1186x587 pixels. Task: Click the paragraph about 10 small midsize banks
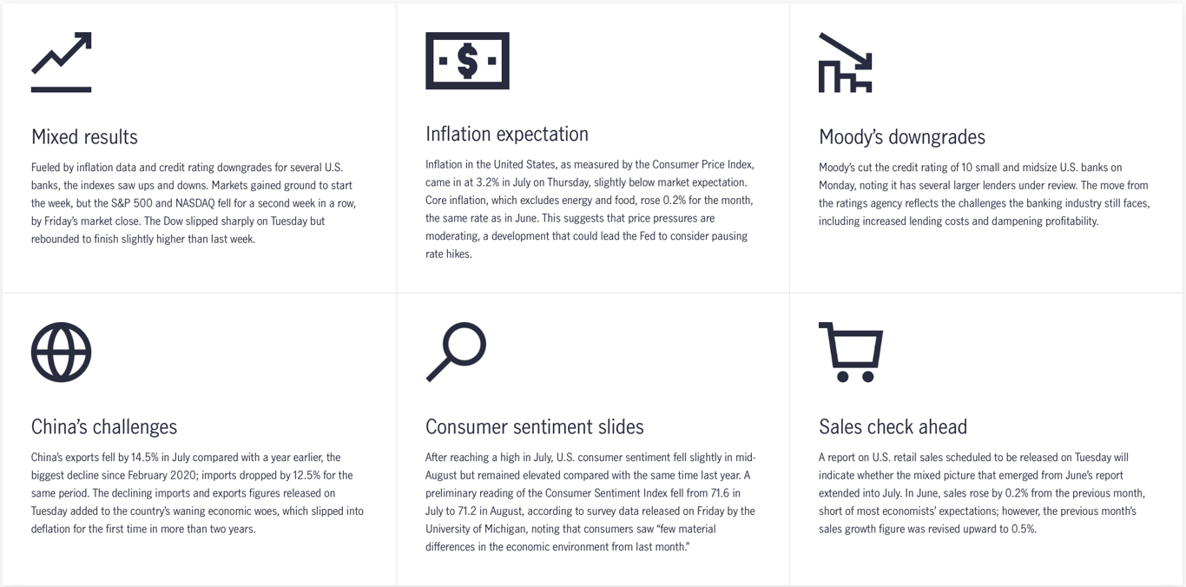tap(985, 195)
